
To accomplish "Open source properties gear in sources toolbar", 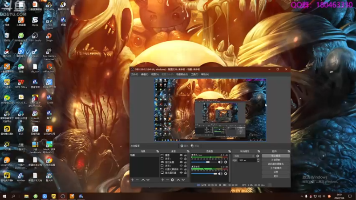I will (x=173, y=180).
